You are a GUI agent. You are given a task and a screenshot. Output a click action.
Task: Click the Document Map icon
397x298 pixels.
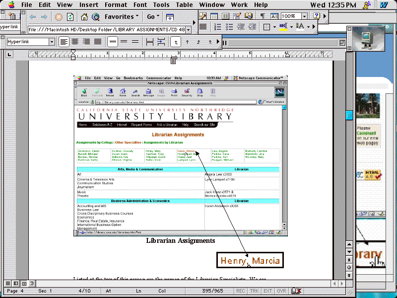tap(249, 16)
